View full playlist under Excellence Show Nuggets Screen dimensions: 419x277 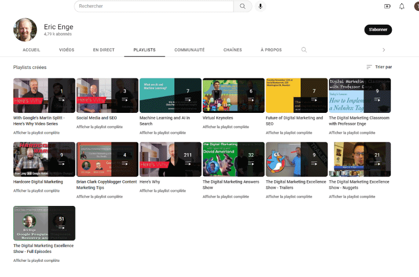point(352,197)
